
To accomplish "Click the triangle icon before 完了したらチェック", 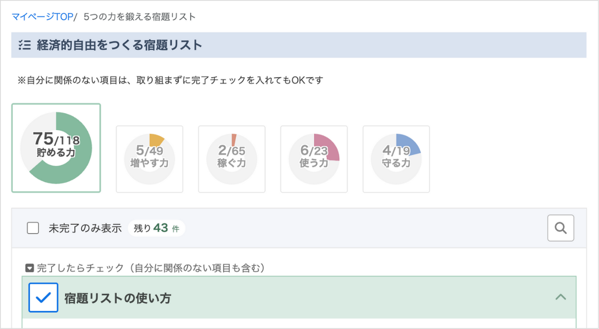I will [30, 268].
